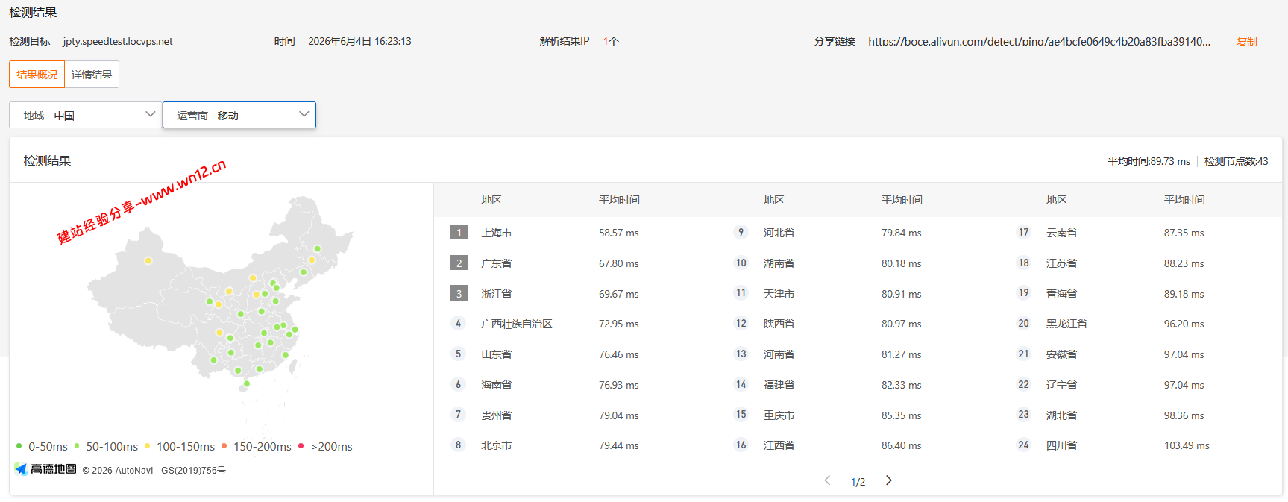Select the 辽宁省 row
Viewport: 1288px width, 502px height.
pos(1141,385)
